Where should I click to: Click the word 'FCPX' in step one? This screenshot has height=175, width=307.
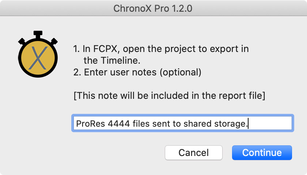point(106,49)
